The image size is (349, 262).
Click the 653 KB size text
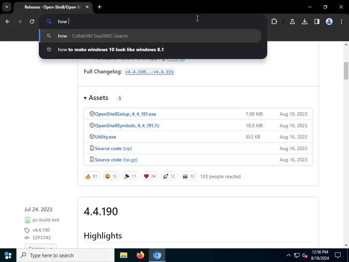253,137
